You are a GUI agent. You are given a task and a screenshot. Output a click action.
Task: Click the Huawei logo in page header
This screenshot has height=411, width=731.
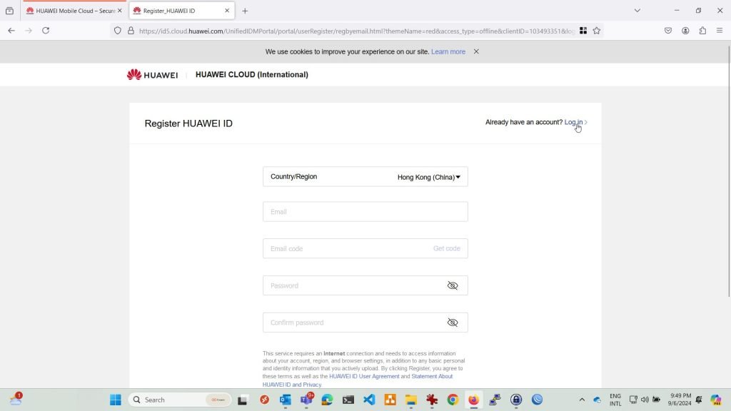152,75
